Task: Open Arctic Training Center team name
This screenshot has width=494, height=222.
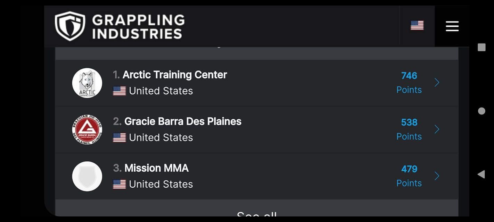Action: pos(174,75)
